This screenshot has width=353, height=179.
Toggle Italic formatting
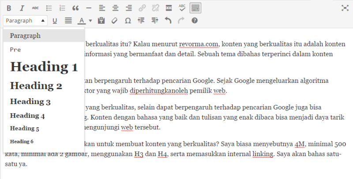pos(22,8)
